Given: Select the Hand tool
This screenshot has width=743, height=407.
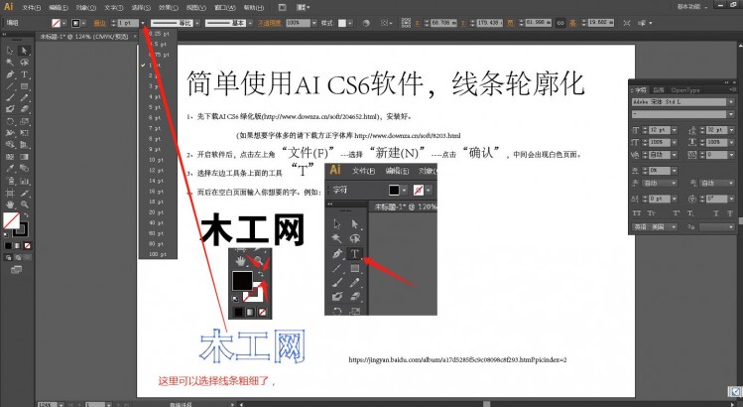Looking at the screenshot, I should (10, 204).
